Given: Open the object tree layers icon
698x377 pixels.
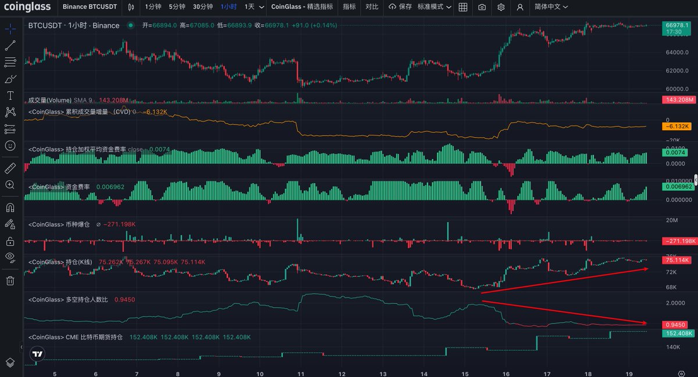Looking at the screenshot, I should coord(10,362).
